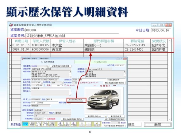Click the 維修電話 field 02-8797-1234

[41, 113]
